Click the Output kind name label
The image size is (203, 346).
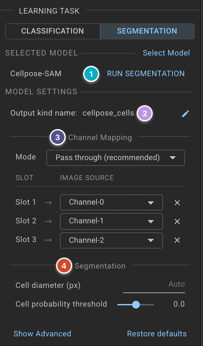pyautogui.click(x=44, y=113)
